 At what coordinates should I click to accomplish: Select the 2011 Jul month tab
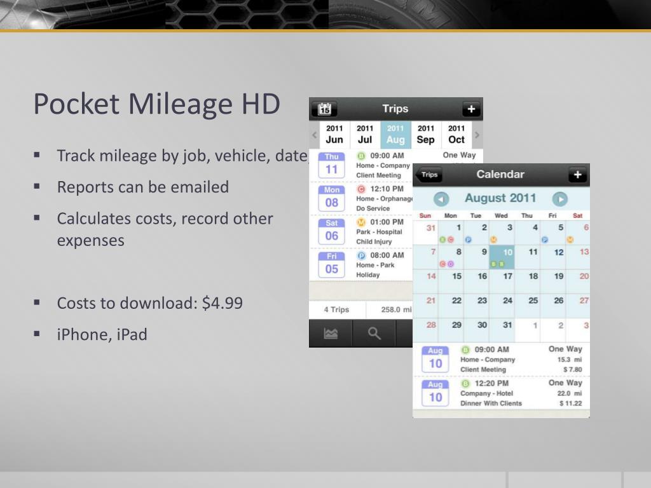pyautogui.click(x=365, y=135)
